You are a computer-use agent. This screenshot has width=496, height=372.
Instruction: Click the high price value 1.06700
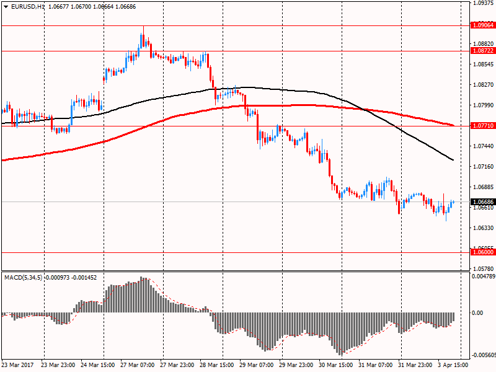pyautogui.click(x=81, y=7)
